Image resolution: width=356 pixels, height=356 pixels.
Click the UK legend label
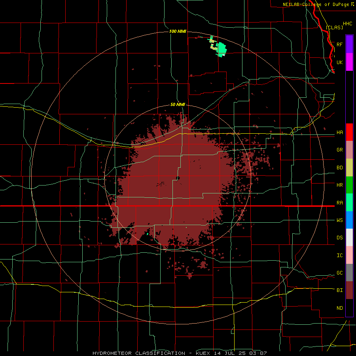click(x=340, y=62)
